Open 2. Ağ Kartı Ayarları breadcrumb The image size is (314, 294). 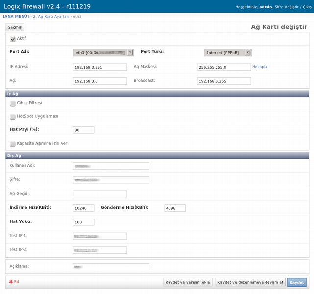(x=51, y=17)
